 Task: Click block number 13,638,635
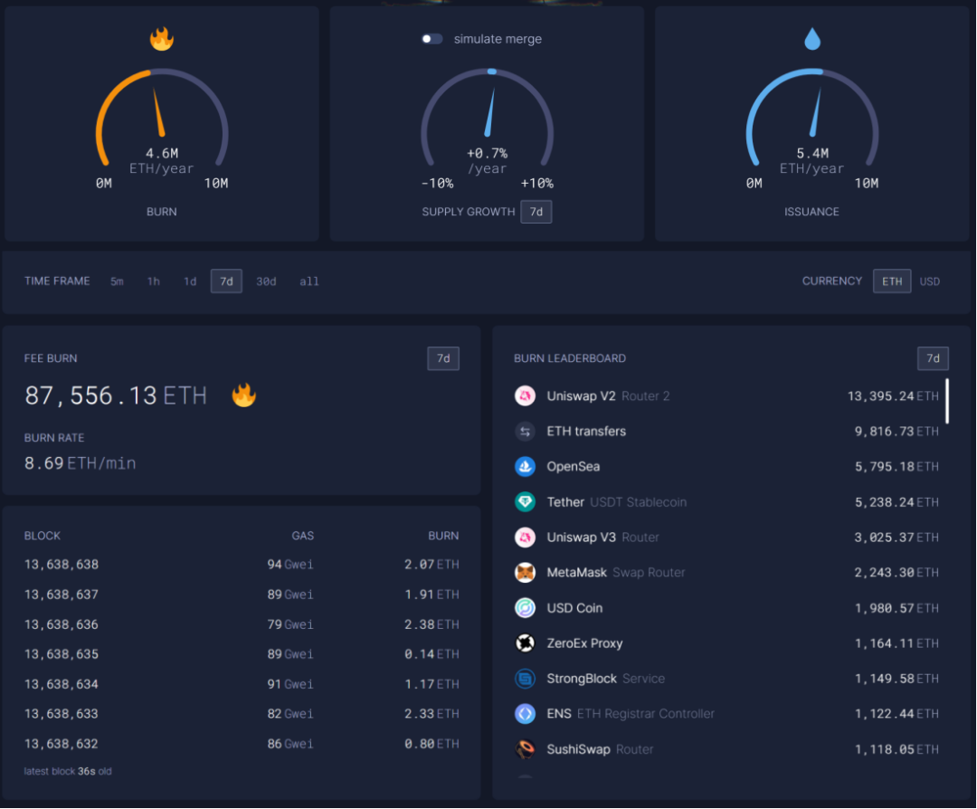coord(62,654)
